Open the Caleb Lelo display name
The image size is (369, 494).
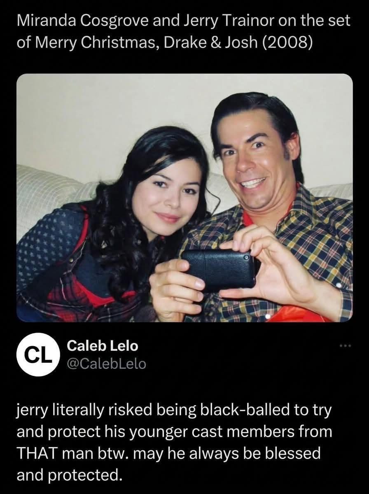[102, 346]
